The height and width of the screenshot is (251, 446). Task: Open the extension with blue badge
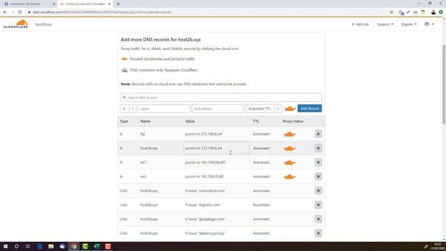(401, 13)
